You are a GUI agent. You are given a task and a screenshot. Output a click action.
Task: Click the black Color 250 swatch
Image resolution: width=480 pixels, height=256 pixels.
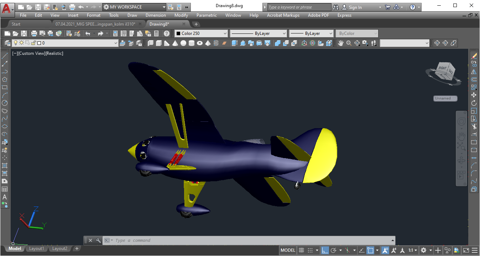(178, 33)
